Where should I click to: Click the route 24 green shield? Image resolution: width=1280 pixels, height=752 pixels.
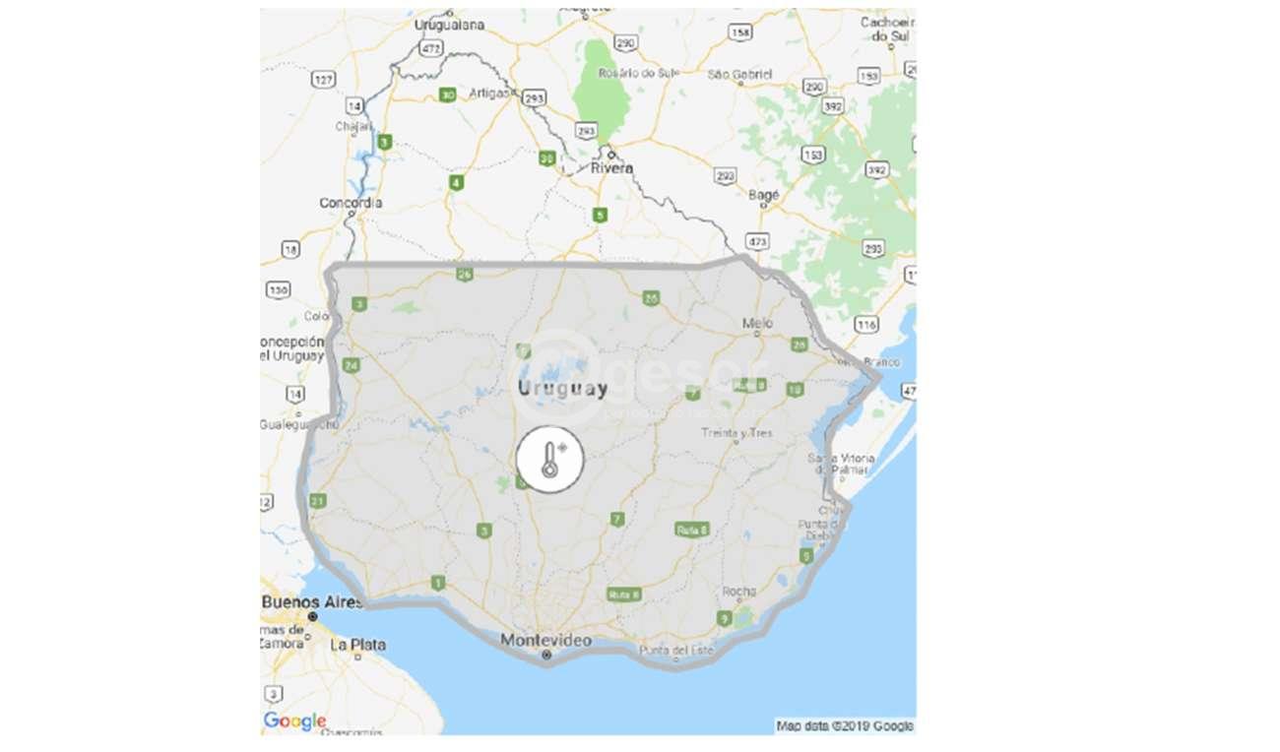click(x=352, y=365)
